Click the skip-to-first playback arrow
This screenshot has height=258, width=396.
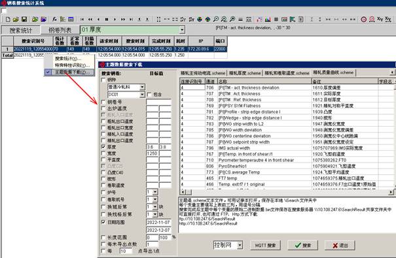click(x=82, y=19)
